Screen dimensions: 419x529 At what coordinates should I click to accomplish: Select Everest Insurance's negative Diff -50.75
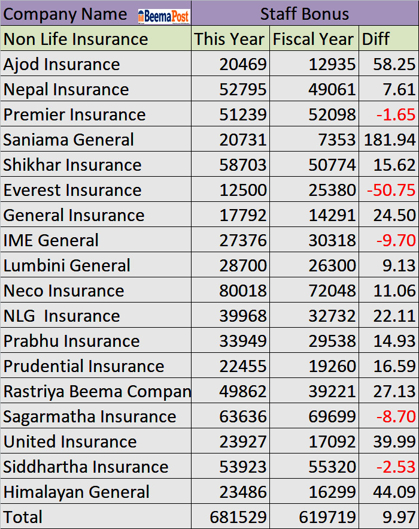[x=391, y=191]
